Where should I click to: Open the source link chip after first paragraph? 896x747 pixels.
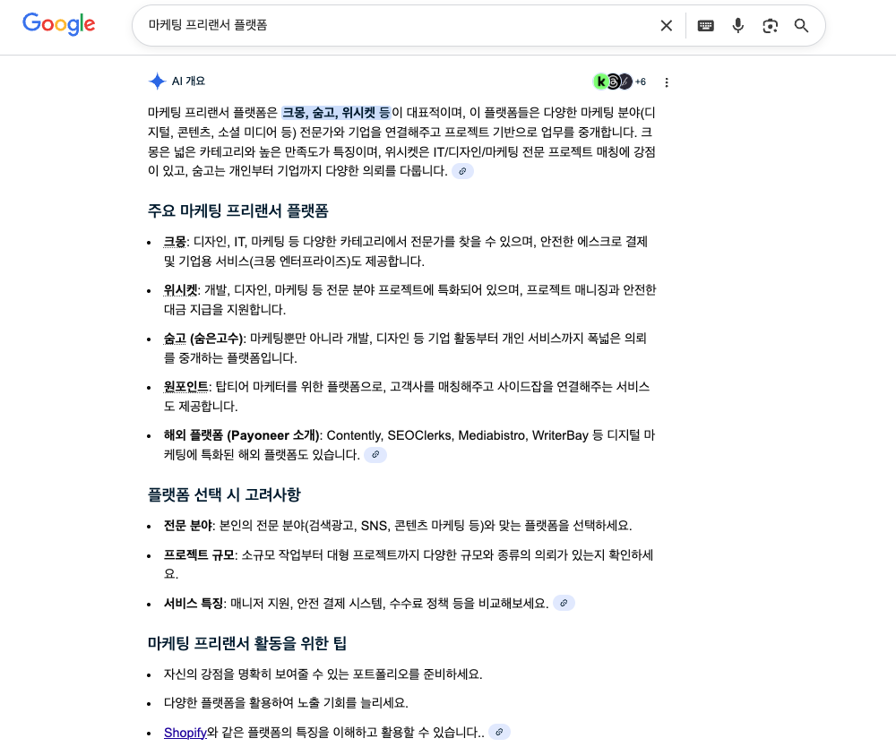coord(463,170)
